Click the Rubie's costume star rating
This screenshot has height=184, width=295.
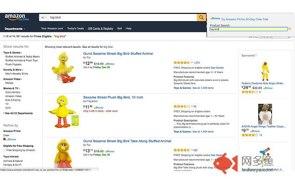tap(249, 92)
